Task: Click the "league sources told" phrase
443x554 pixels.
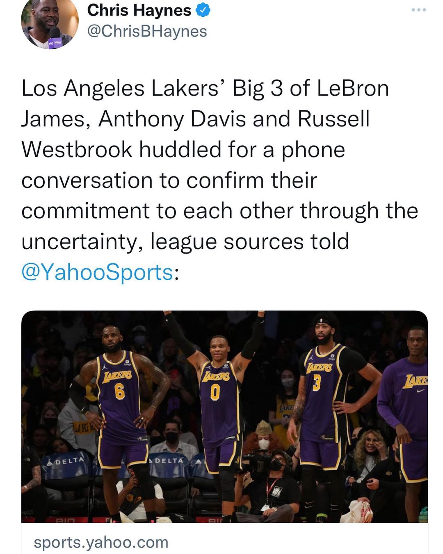Action: (250, 241)
